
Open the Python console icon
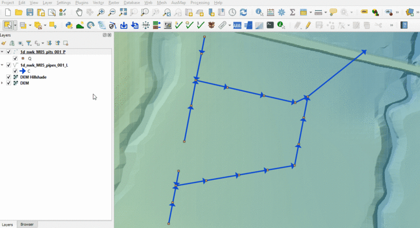(68, 25)
